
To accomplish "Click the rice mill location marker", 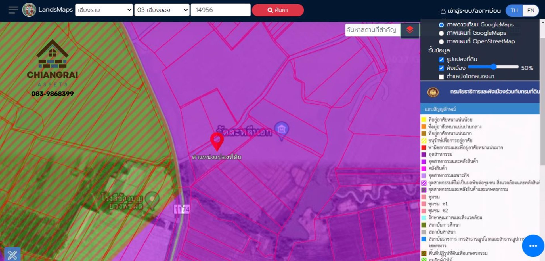I will click(x=152, y=200).
